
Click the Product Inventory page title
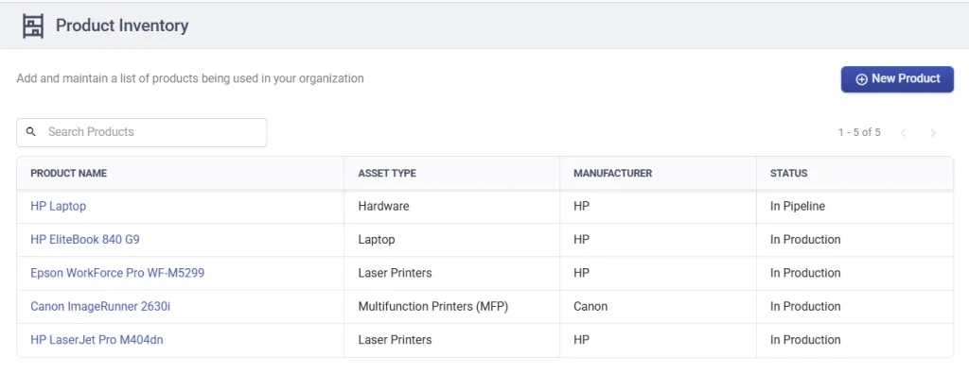[122, 25]
